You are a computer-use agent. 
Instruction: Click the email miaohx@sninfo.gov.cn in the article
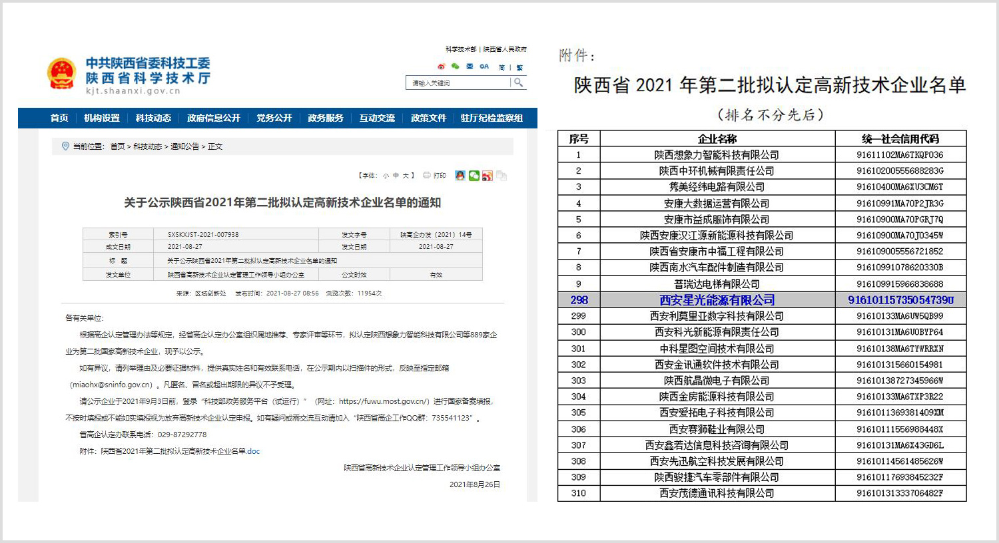tap(113, 385)
